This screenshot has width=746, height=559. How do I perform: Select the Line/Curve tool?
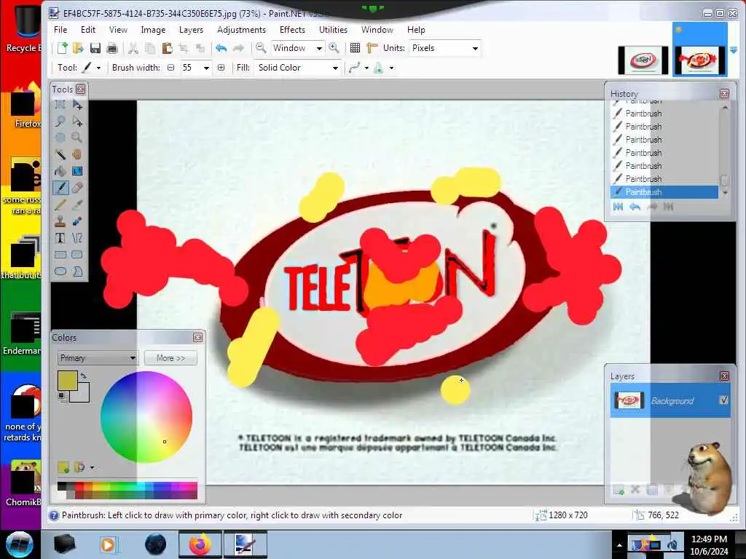coord(77,238)
